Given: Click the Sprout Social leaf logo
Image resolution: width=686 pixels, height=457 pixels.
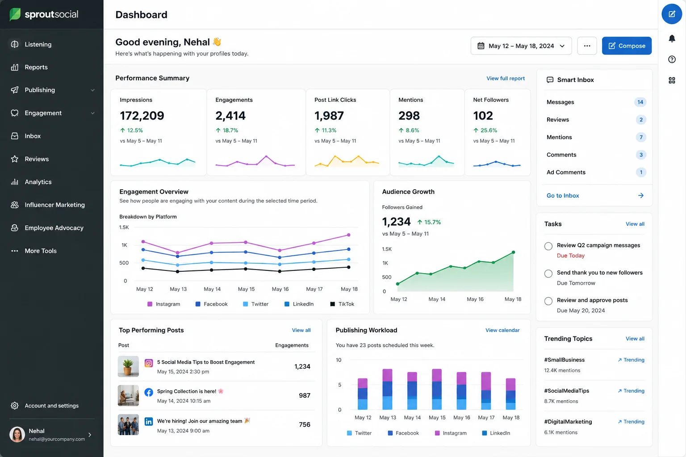Looking at the screenshot, I should [x=15, y=14].
